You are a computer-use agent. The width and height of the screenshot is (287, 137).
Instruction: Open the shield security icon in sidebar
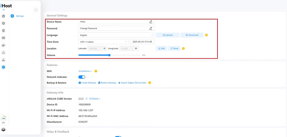click(x=3, y=31)
